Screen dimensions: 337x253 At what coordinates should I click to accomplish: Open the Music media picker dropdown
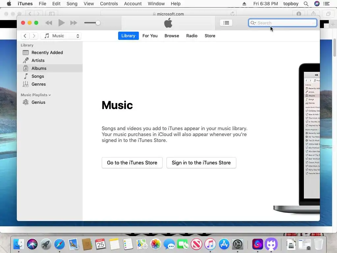click(x=61, y=36)
